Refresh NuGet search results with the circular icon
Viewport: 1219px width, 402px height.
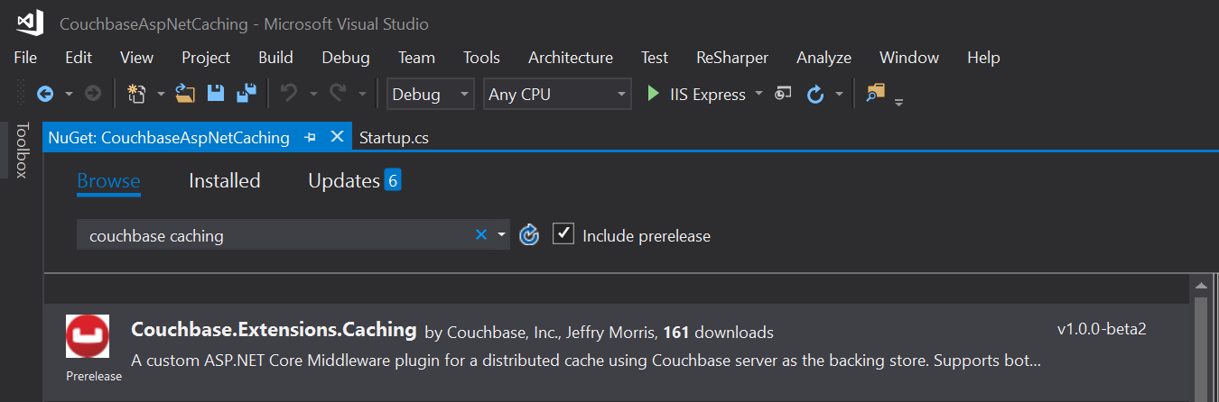(530, 235)
